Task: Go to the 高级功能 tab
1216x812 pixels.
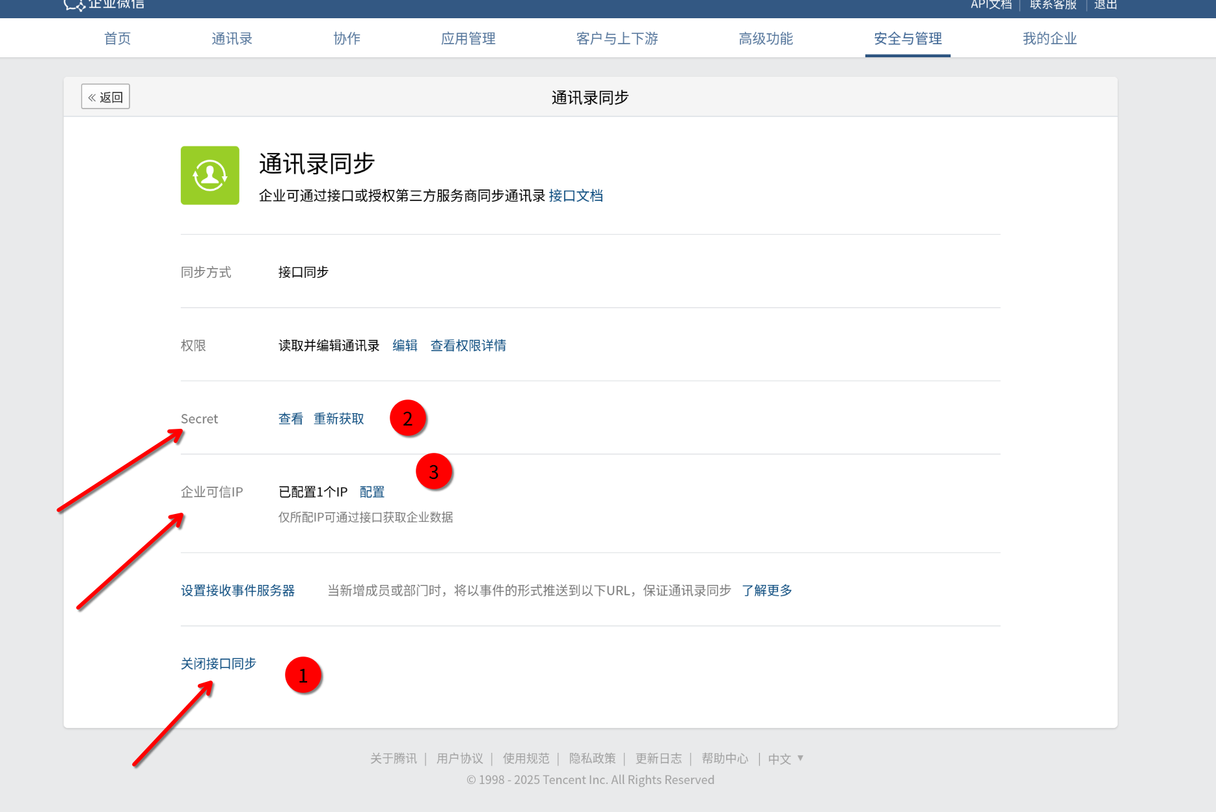Action: [765, 38]
